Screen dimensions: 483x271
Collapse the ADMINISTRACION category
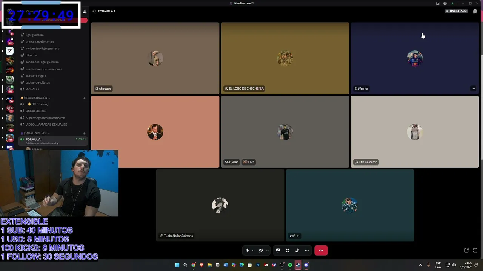[x=35, y=98]
